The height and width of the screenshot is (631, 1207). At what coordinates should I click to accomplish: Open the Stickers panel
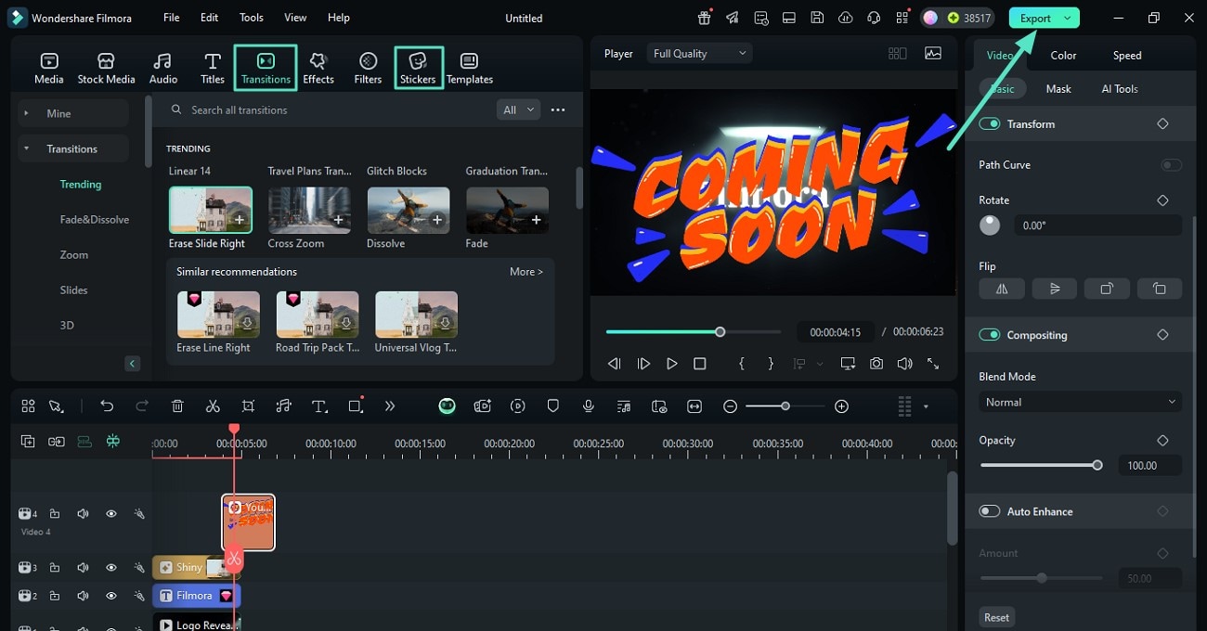coord(418,68)
